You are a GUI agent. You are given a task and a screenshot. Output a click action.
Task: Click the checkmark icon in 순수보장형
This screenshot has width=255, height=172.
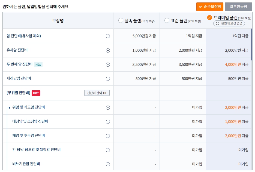coord(200,7)
